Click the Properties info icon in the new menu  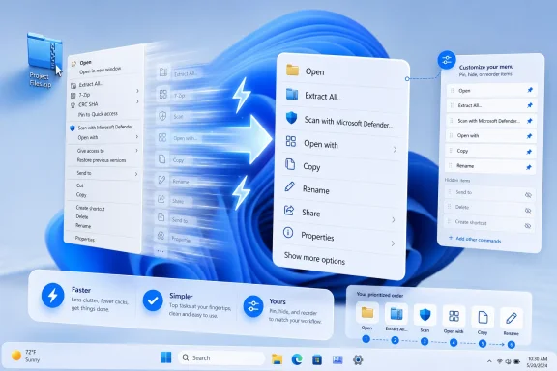point(288,233)
